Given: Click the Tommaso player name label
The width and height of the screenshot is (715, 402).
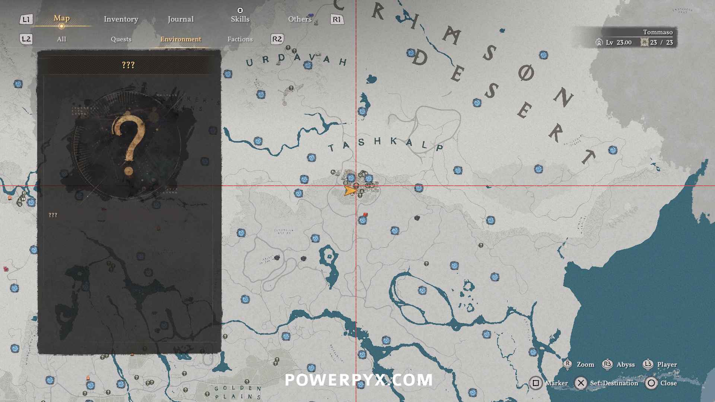Looking at the screenshot, I should (x=658, y=32).
